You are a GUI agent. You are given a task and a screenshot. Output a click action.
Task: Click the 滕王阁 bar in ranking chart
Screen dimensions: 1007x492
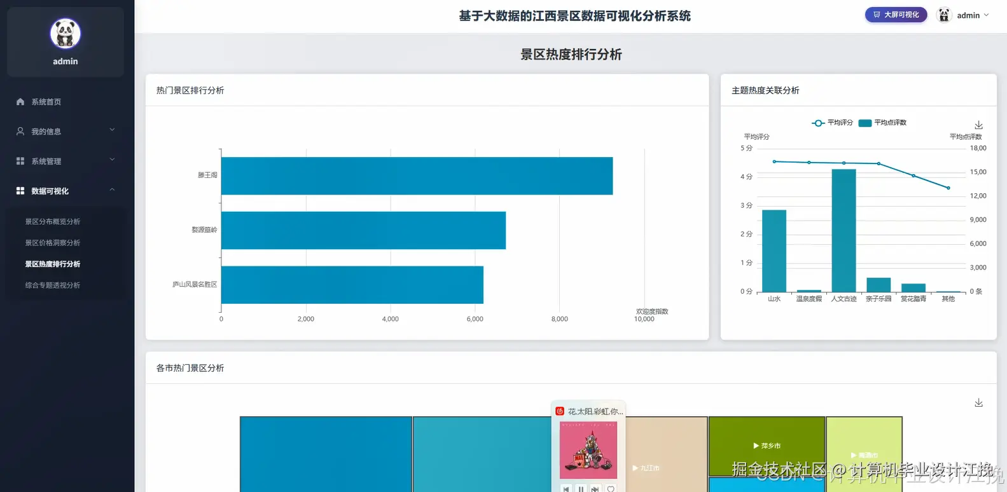pos(417,176)
